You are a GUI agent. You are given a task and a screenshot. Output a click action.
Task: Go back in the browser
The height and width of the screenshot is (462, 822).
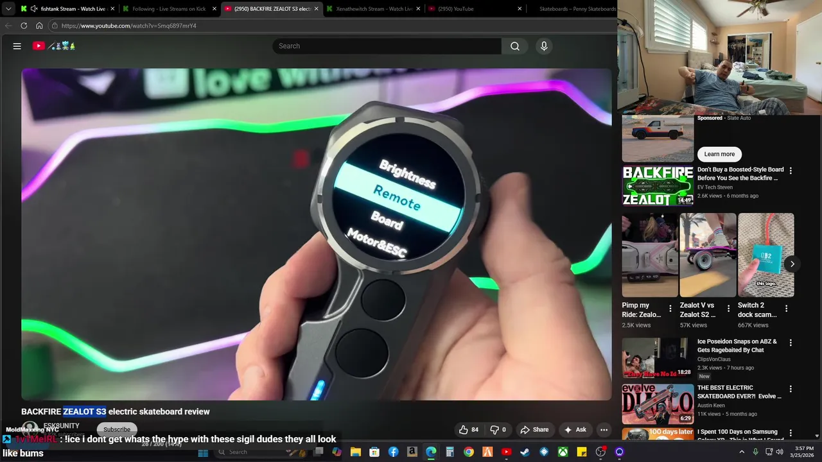(8, 26)
